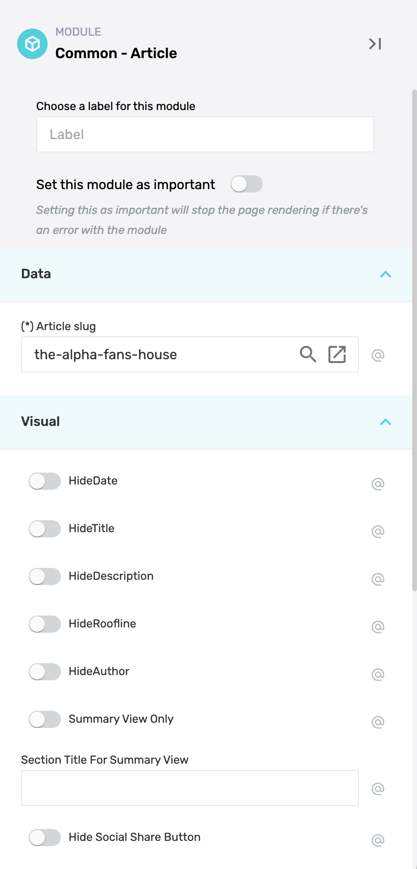Screen dimensions: 417x869
Task: Toggle the HideDate switch
Action: tap(45, 481)
